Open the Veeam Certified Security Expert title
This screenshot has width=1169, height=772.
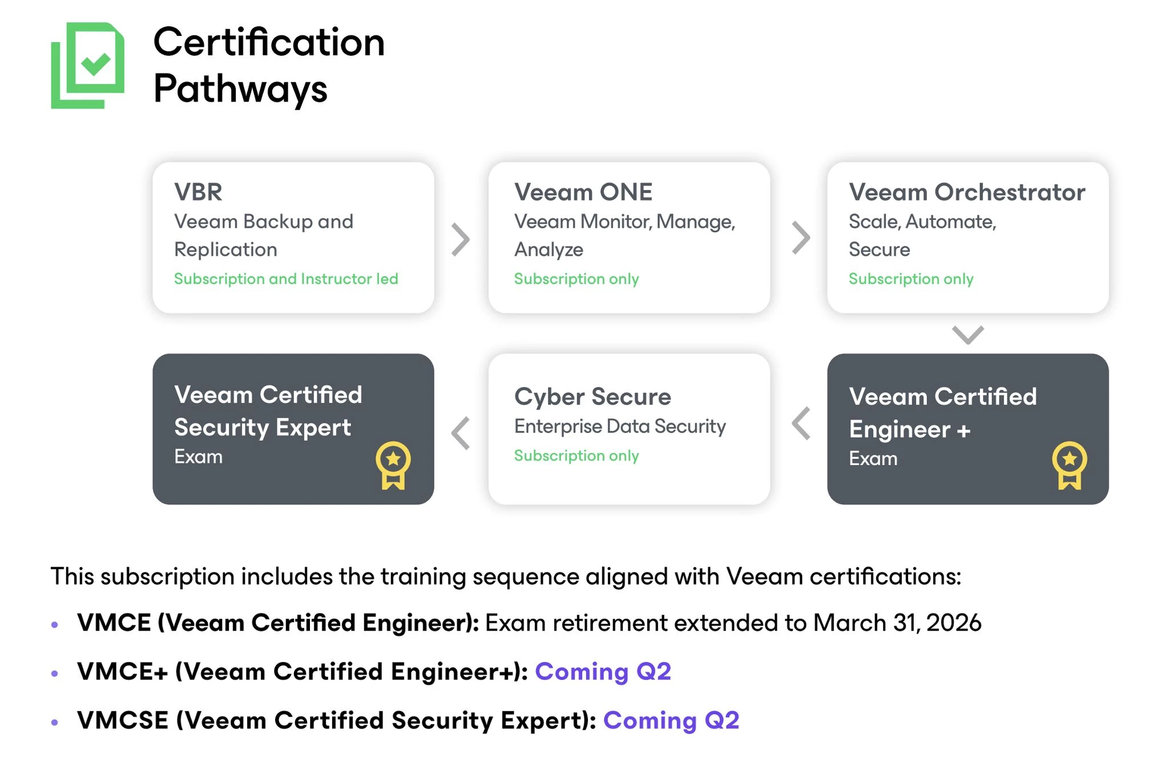pos(268,411)
